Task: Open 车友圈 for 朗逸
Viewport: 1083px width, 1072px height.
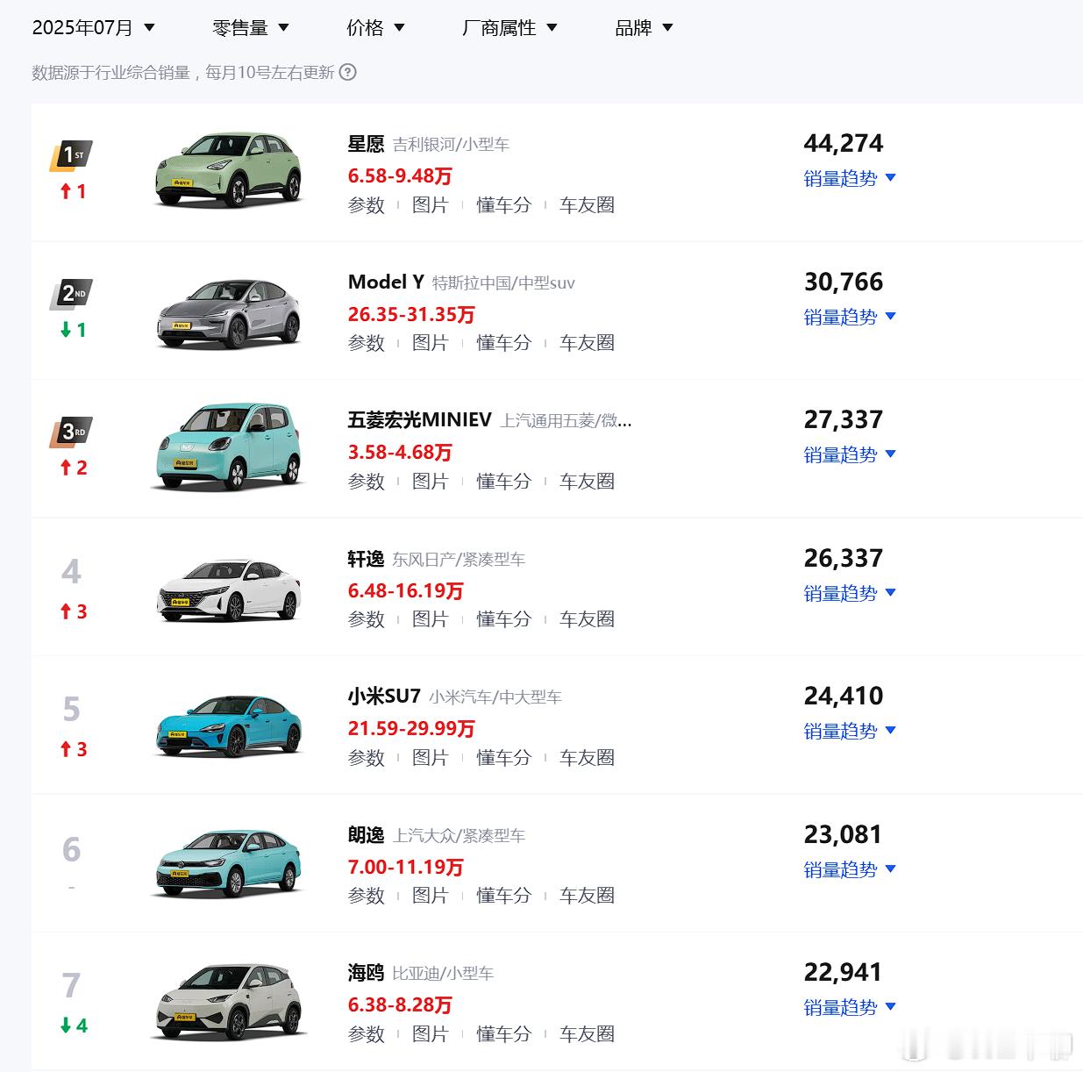Action: tap(587, 896)
